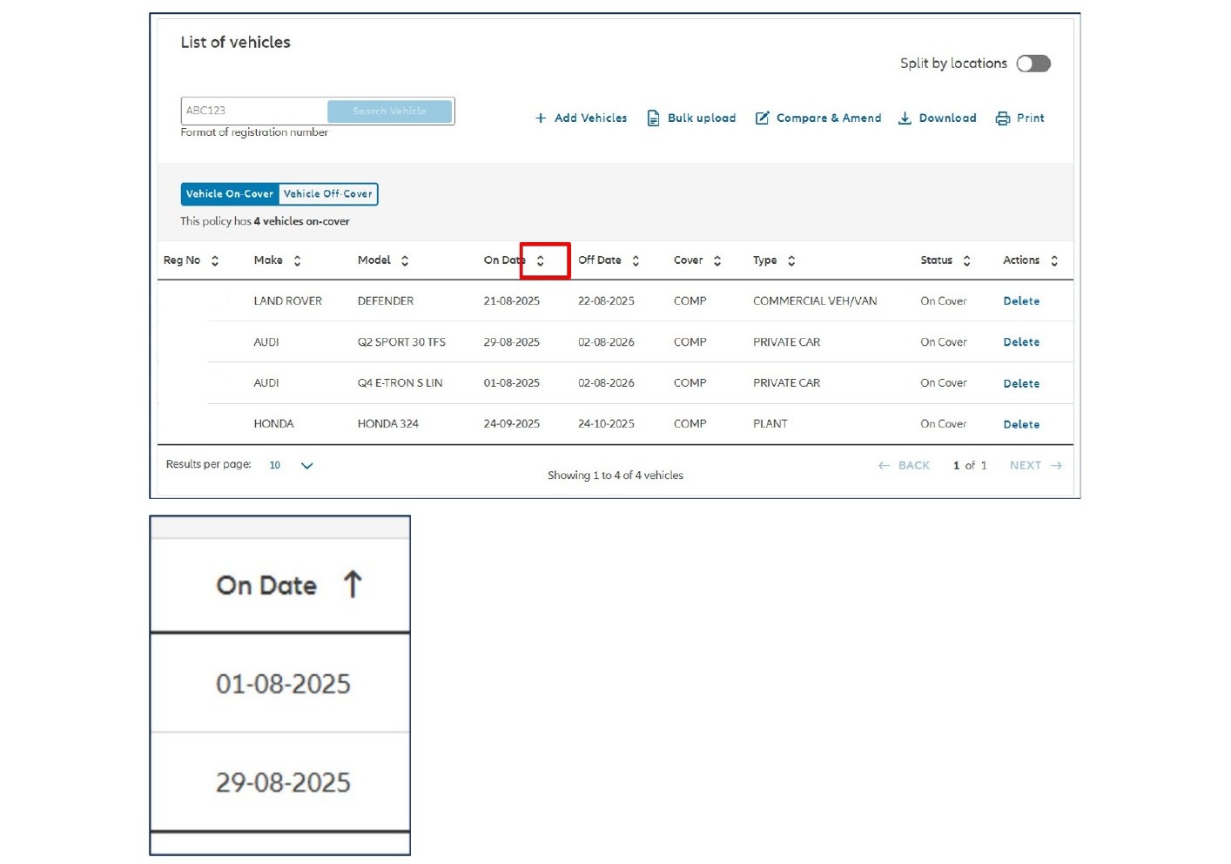The height and width of the screenshot is (864, 1231).
Task: Click the Actions column sort arrows
Action: (x=1054, y=260)
